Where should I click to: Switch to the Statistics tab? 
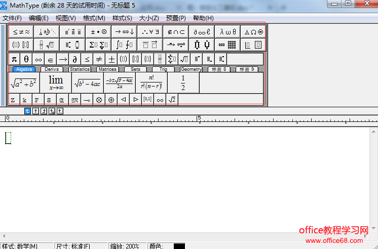point(80,69)
